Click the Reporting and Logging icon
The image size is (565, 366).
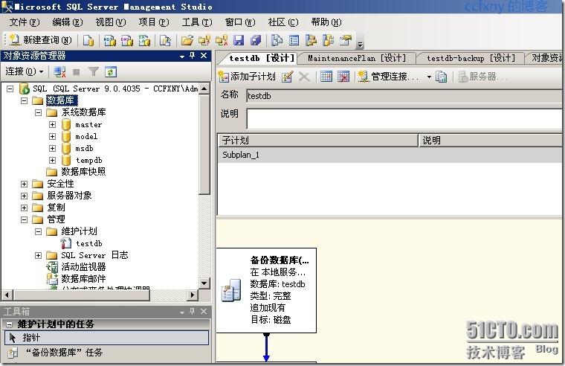441,77
